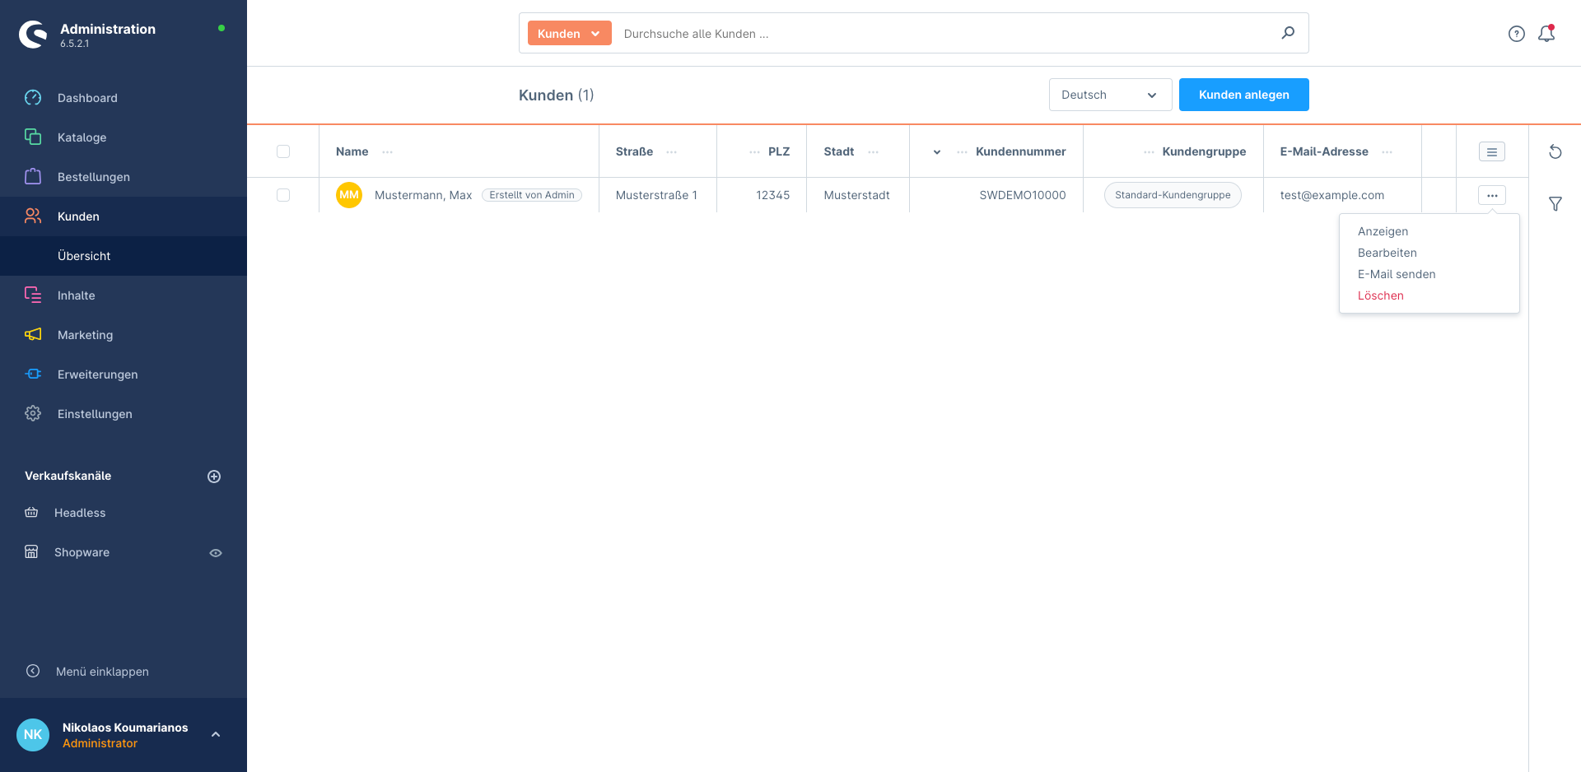This screenshot has width=1581, height=772.
Task: Click the MM customer avatar
Action: 349,195
